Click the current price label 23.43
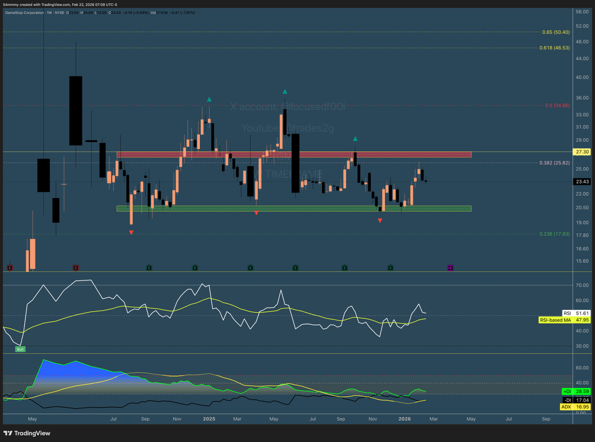 click(582, 181)
